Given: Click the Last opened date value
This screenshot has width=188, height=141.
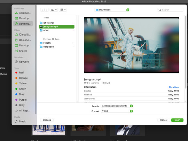Looking at the screenshot, I should [173, 99].
